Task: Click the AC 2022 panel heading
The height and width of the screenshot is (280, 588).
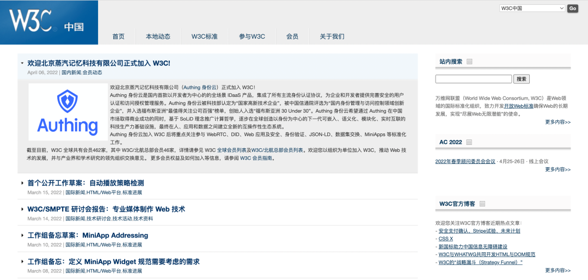Action: (x=451, y=142)
